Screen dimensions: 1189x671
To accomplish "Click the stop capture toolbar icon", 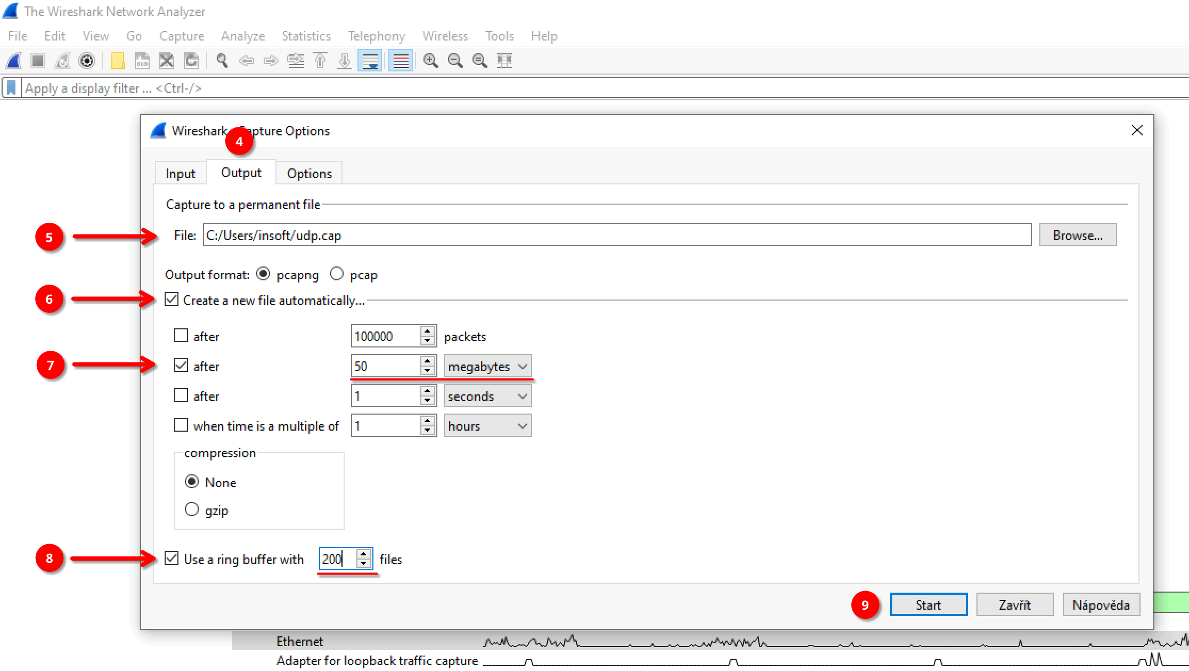I will [x=38, y=61].
